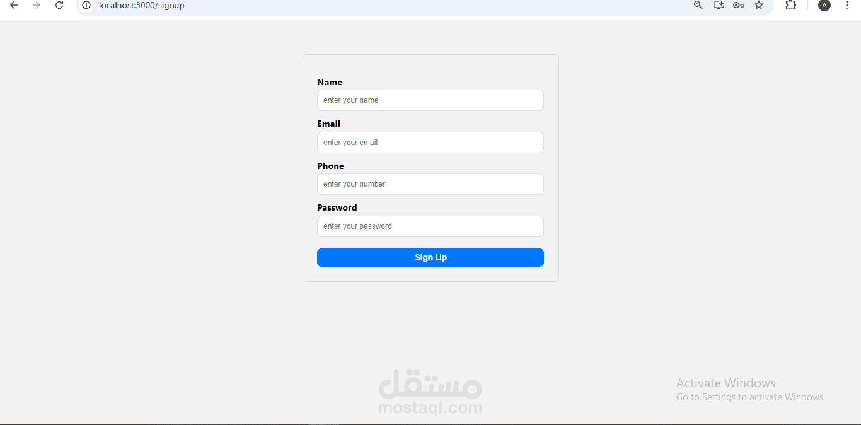Image resolution: width=861 pixels, height=425 pixels.
Task: Open the saved passwords key icon
Action: click(739, 5)
